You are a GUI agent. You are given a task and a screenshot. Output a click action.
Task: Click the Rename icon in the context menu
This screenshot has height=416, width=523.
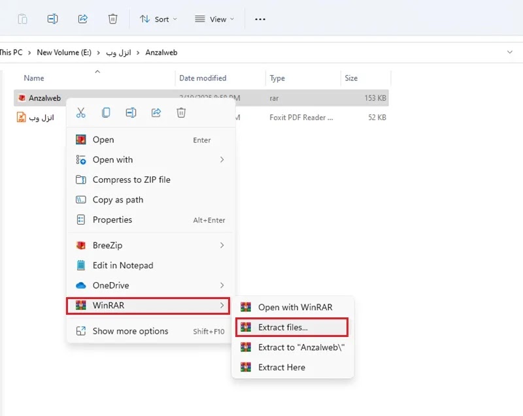coord(131,112)
